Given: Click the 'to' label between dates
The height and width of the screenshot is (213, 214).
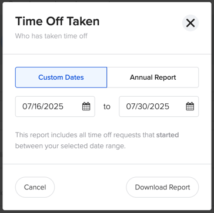Looking at the screenshot, I should coord(107,107).
